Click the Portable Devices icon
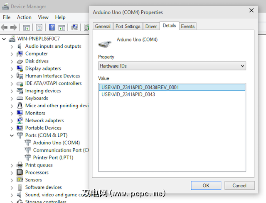The image size is (266, 203). (20, 128)
